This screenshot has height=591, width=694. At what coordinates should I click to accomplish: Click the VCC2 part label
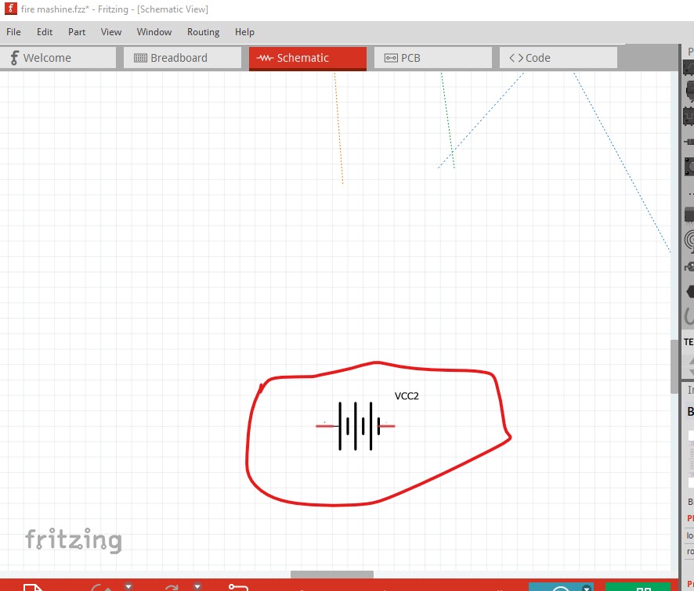(x=407, y=396)
